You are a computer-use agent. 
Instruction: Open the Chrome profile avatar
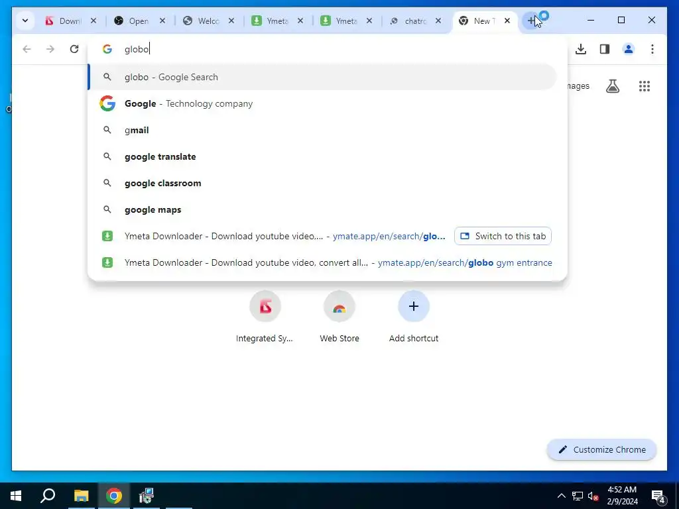click(629, 49)
